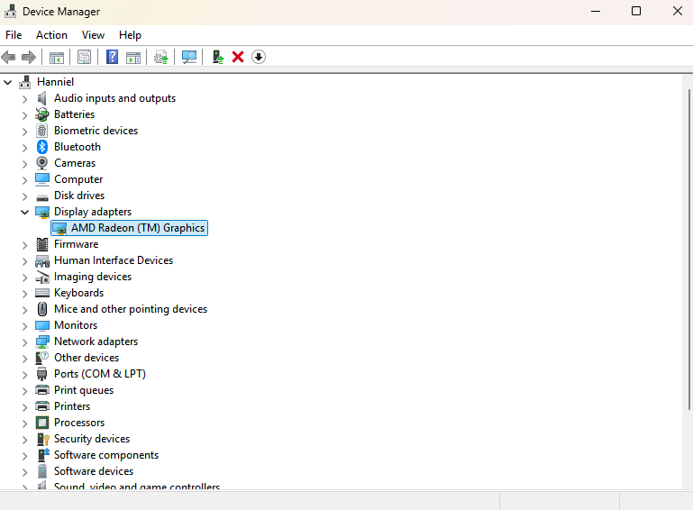
Task: Click the Bluetooth category icon
Action: coord(42,147)
